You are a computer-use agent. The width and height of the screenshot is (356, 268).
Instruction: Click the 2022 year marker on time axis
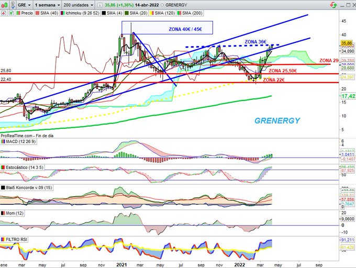[240, 265]
